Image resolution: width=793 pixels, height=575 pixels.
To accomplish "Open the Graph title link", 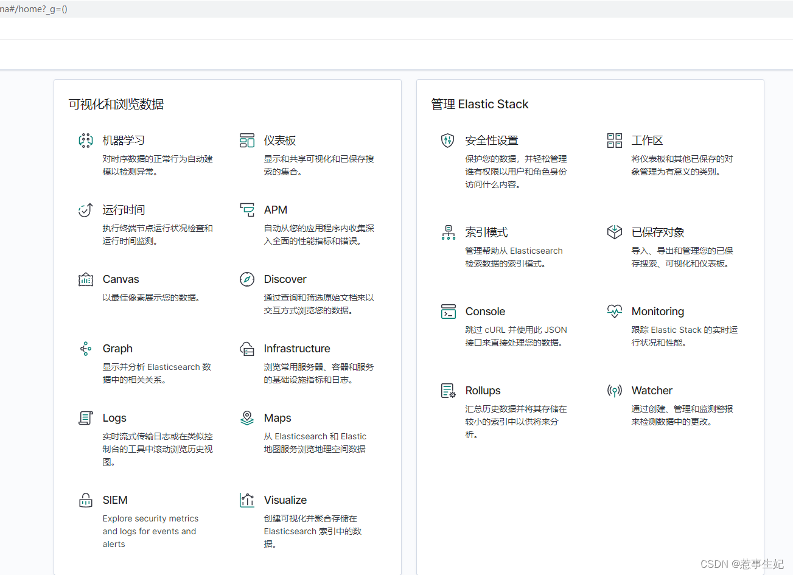I will coord(117,349).
